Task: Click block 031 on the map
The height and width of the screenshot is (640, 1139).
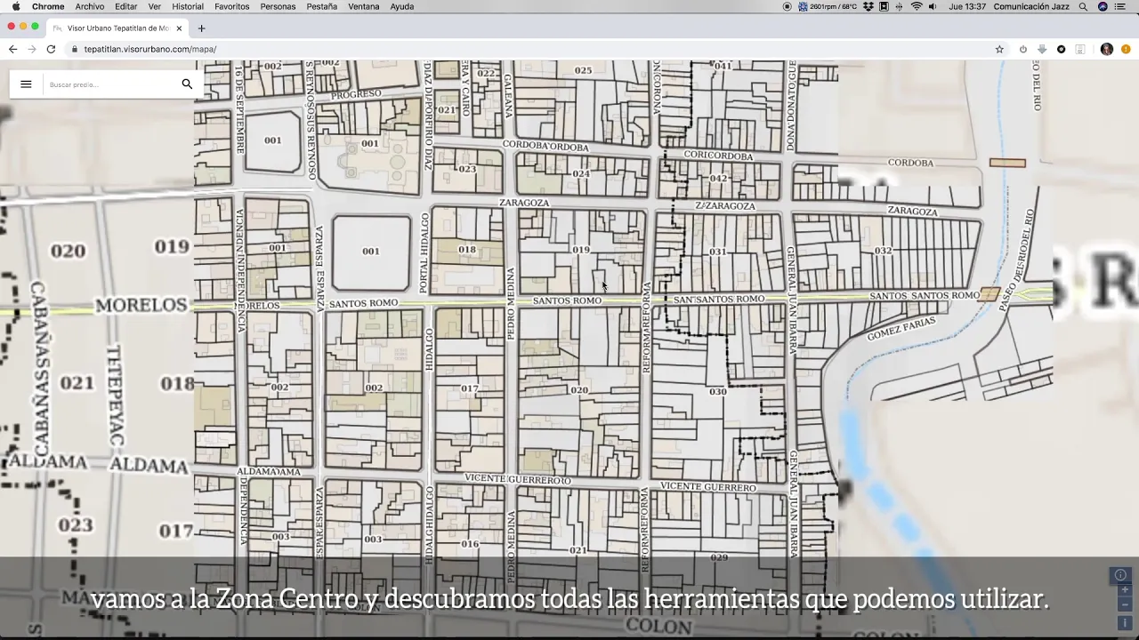Action: pos(717,252)
